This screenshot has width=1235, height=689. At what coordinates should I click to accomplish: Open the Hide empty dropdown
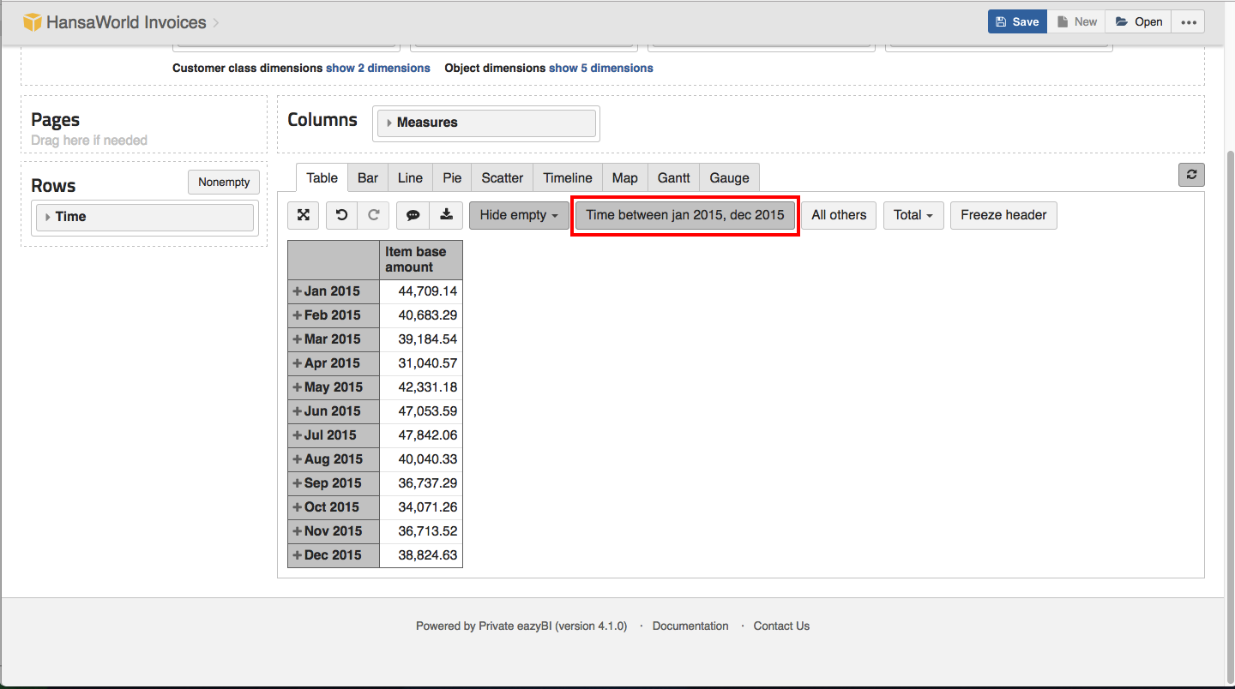tap(518, 215)
